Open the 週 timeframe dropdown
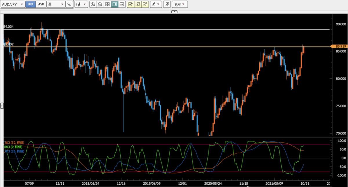The width and height of the screenshot is (348, 187). point(56,4)
